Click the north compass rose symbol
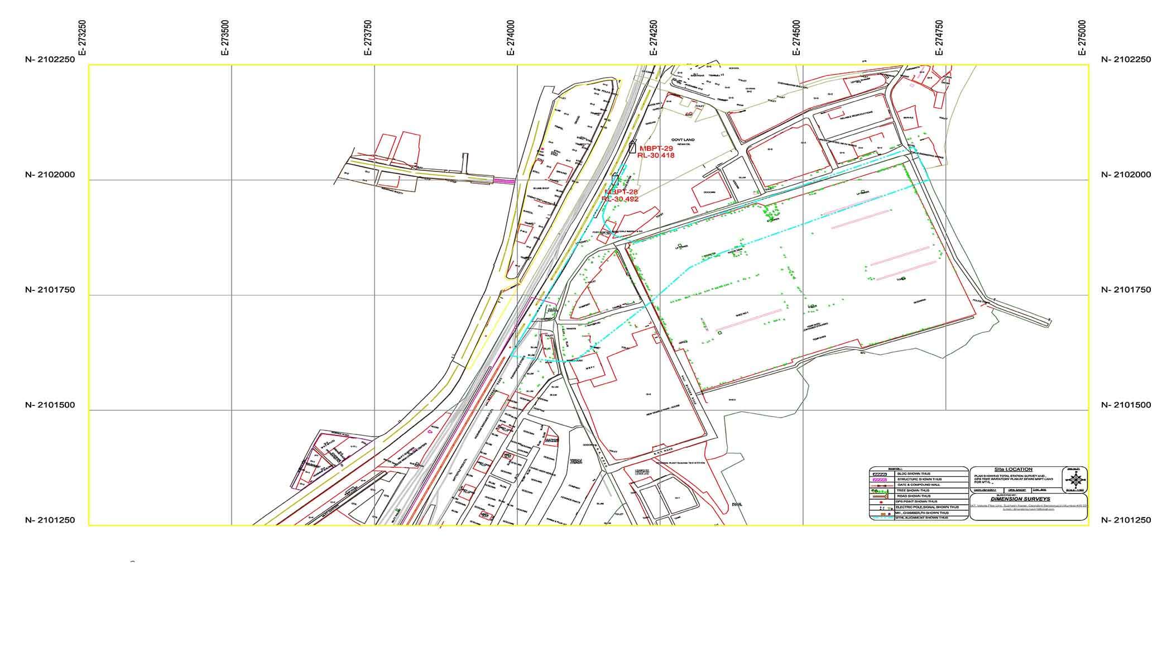 pyautogui.click(x=1076, y=480)
